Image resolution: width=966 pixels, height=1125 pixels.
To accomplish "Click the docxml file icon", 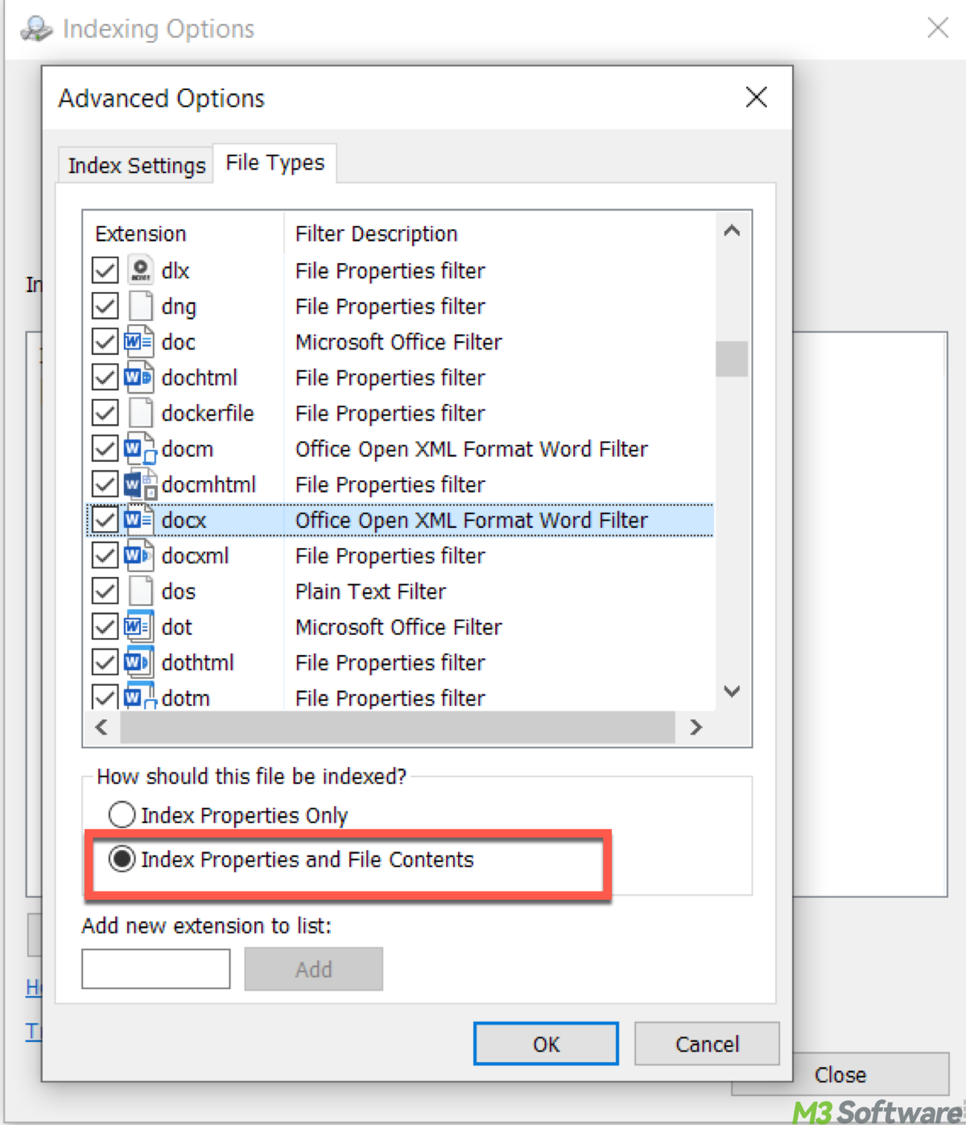I will coord(139,554).
